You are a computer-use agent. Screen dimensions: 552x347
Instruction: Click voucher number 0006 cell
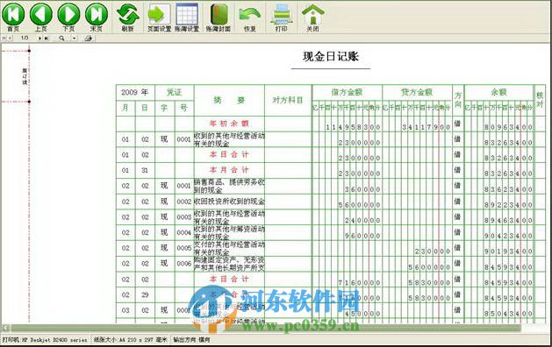coord(184,264)
